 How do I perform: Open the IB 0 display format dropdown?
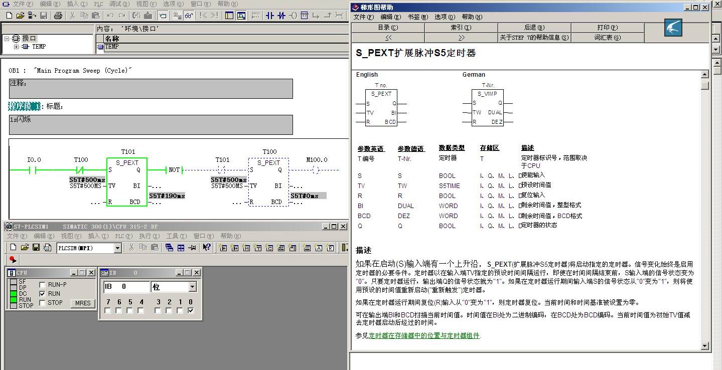(x=193, y=287)
